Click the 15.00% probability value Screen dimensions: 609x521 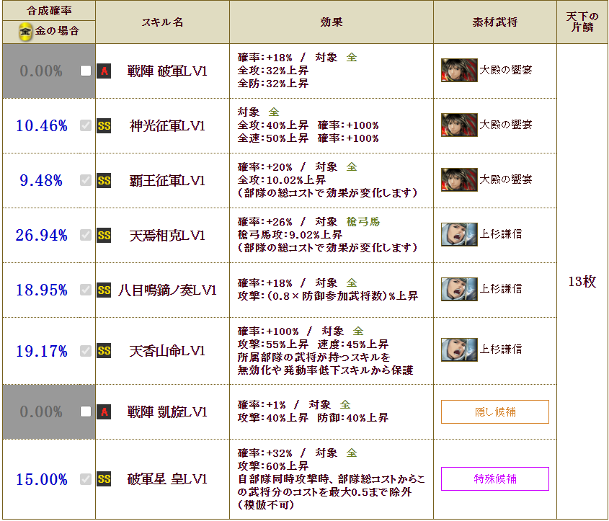tap(41, 479)
